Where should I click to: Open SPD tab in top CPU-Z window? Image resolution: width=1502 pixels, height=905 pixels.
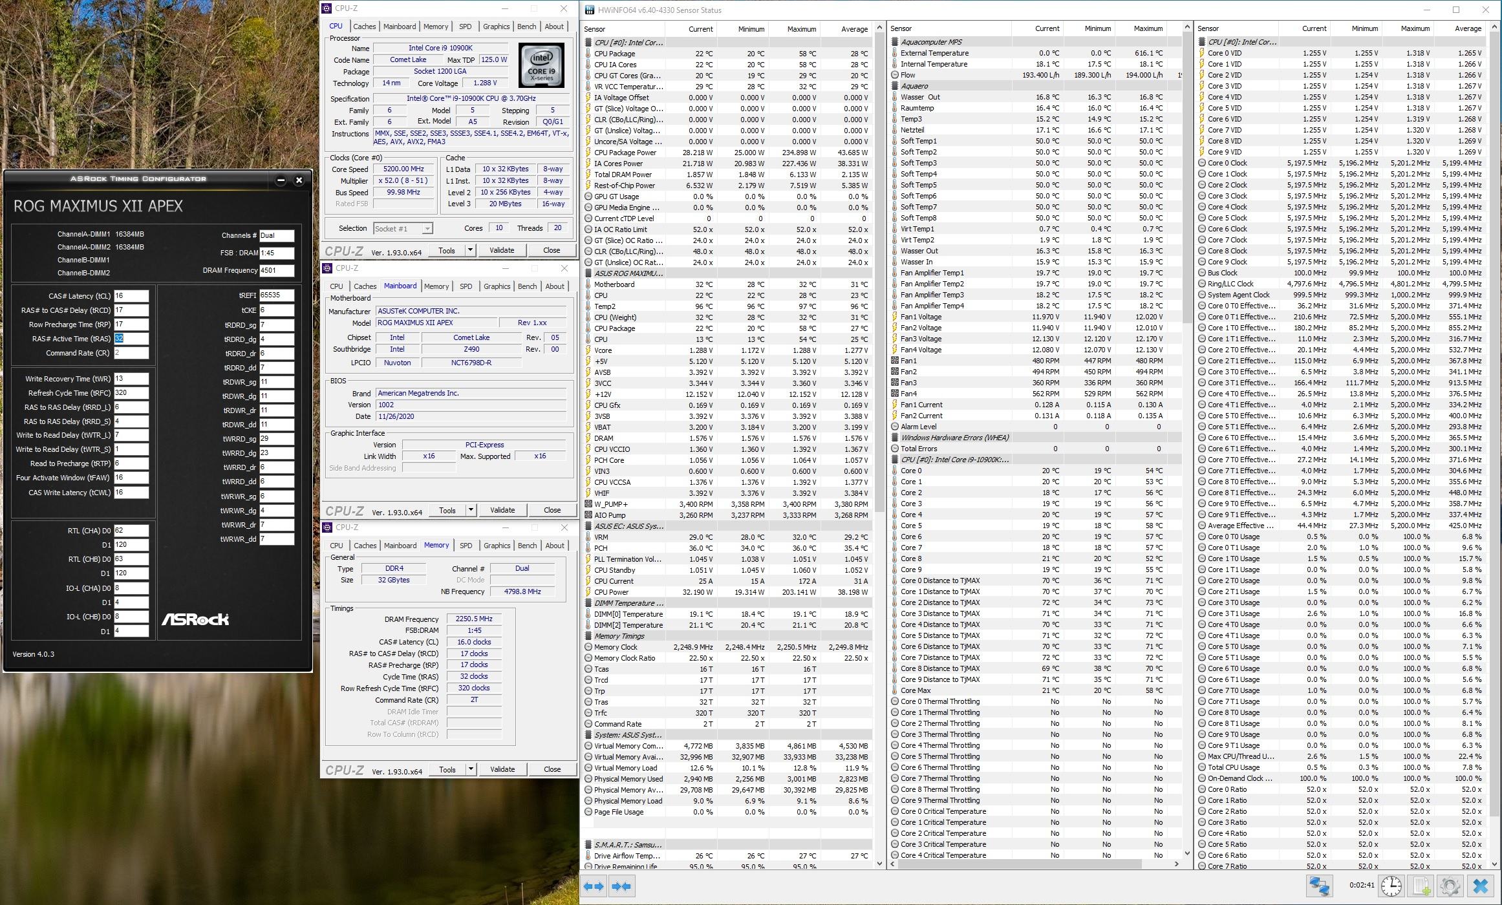pyautogui.click(x=465, y=27)
